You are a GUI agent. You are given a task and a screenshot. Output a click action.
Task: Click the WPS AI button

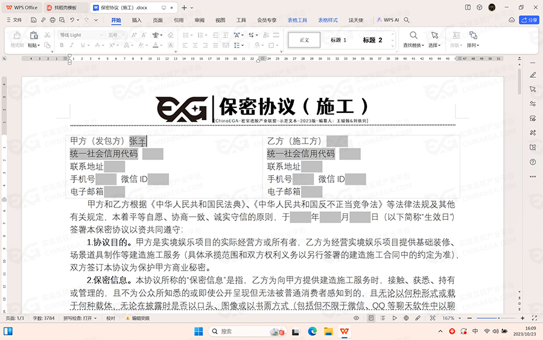[x=388, y=20]
